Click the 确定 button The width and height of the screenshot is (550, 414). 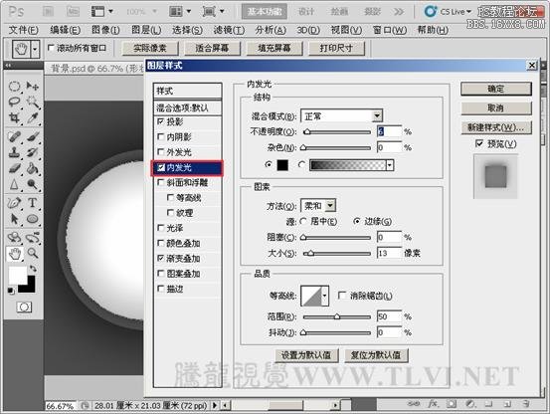pos(496,89)
